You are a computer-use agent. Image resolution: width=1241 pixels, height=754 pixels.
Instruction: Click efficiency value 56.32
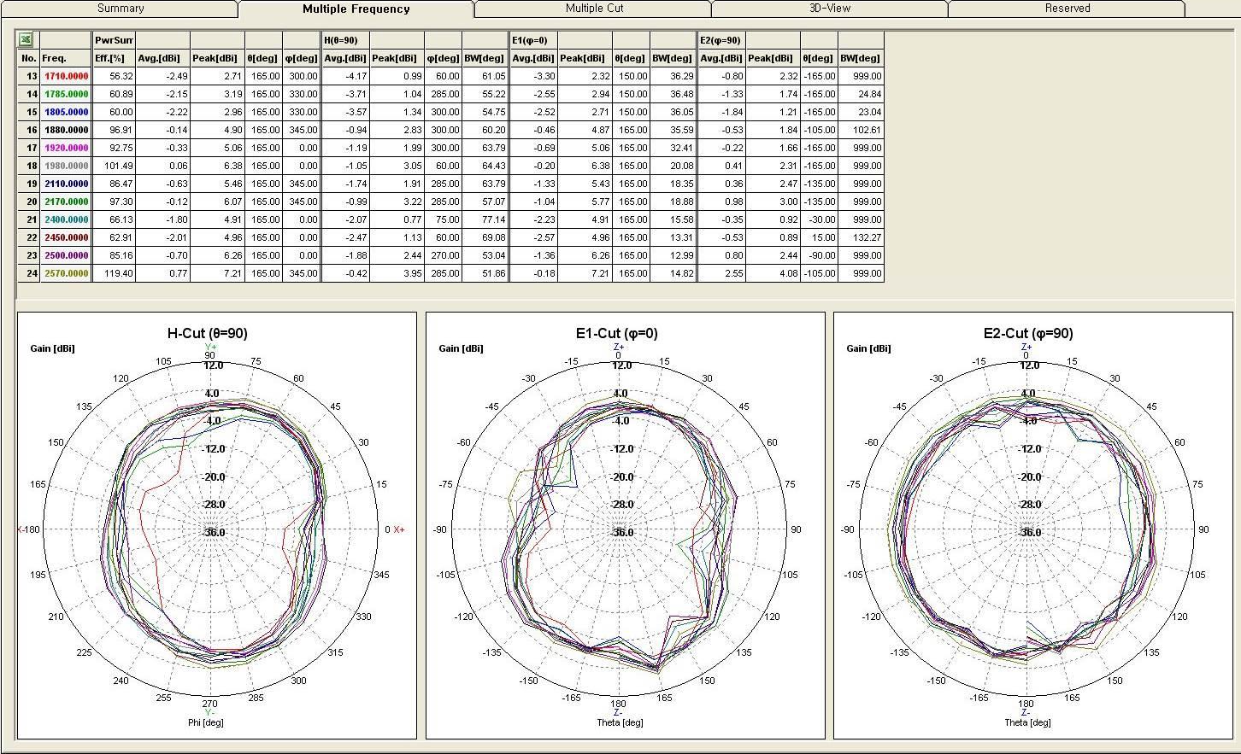[x=114, y=76]
